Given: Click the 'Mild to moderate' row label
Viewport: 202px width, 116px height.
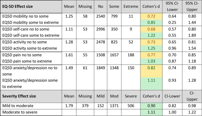Looking at the screenshot, I should pyautogui.click(x=18, y=106).
